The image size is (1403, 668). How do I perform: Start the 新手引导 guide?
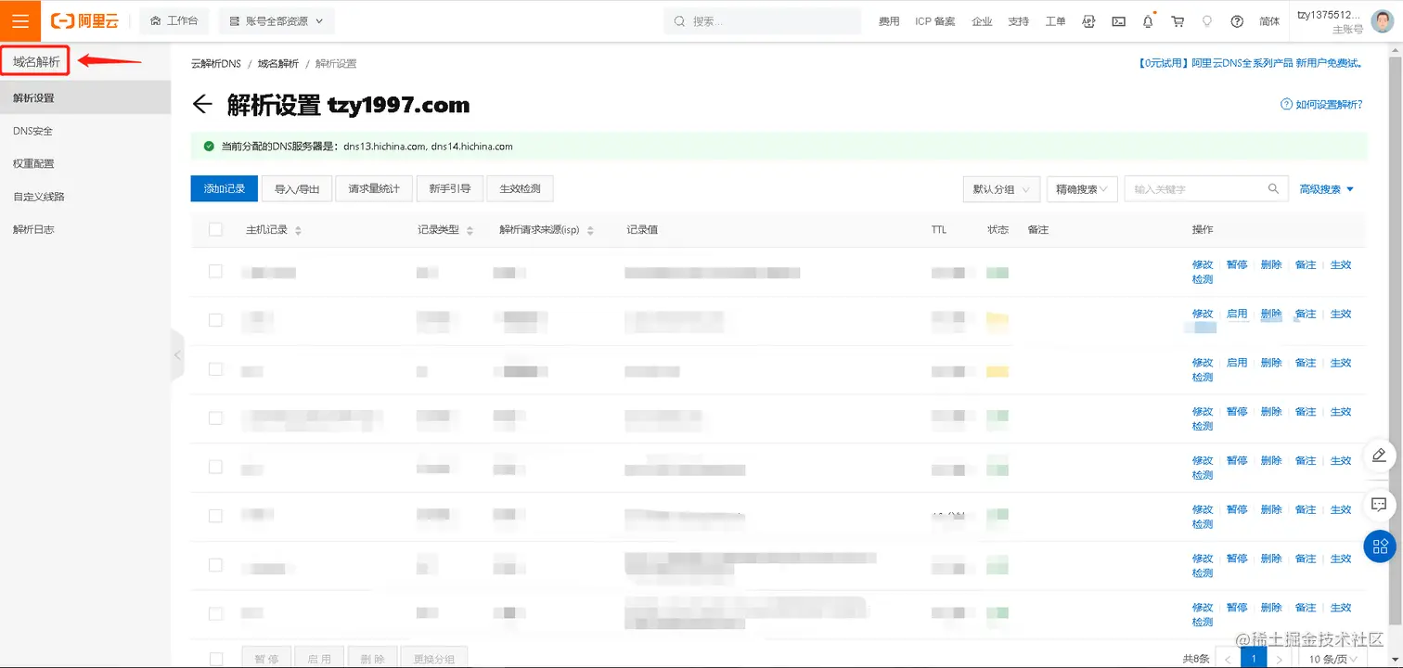(x=449, y=188)
